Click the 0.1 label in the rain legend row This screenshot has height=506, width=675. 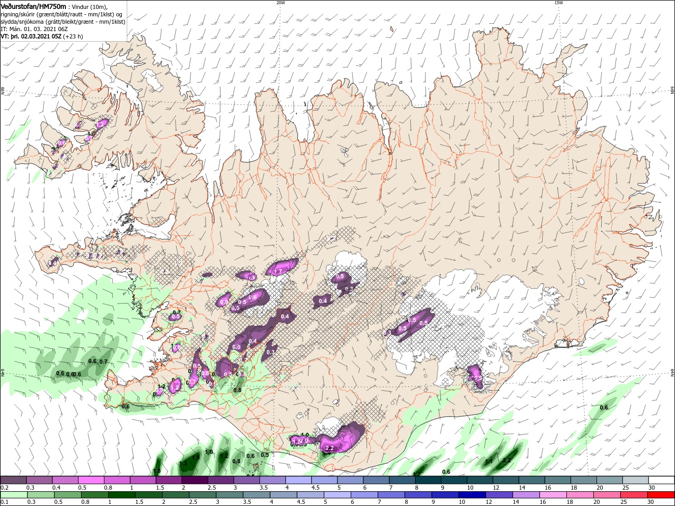click(4, 502)
